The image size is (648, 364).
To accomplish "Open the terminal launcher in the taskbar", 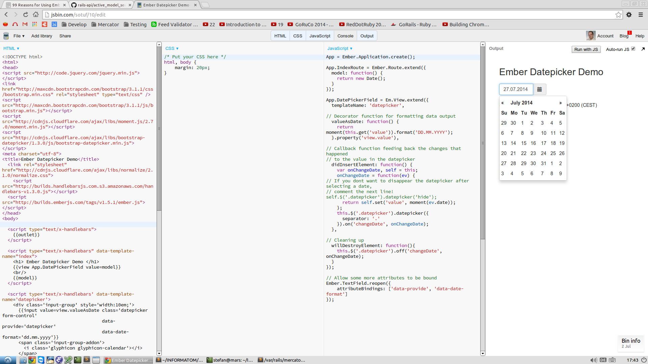I will (x=78, y=360).
